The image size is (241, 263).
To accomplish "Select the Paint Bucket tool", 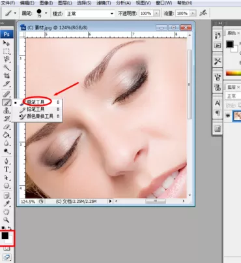I will click(x=7, y=135).
